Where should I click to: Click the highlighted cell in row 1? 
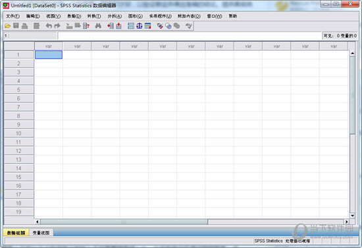(49, 55)
